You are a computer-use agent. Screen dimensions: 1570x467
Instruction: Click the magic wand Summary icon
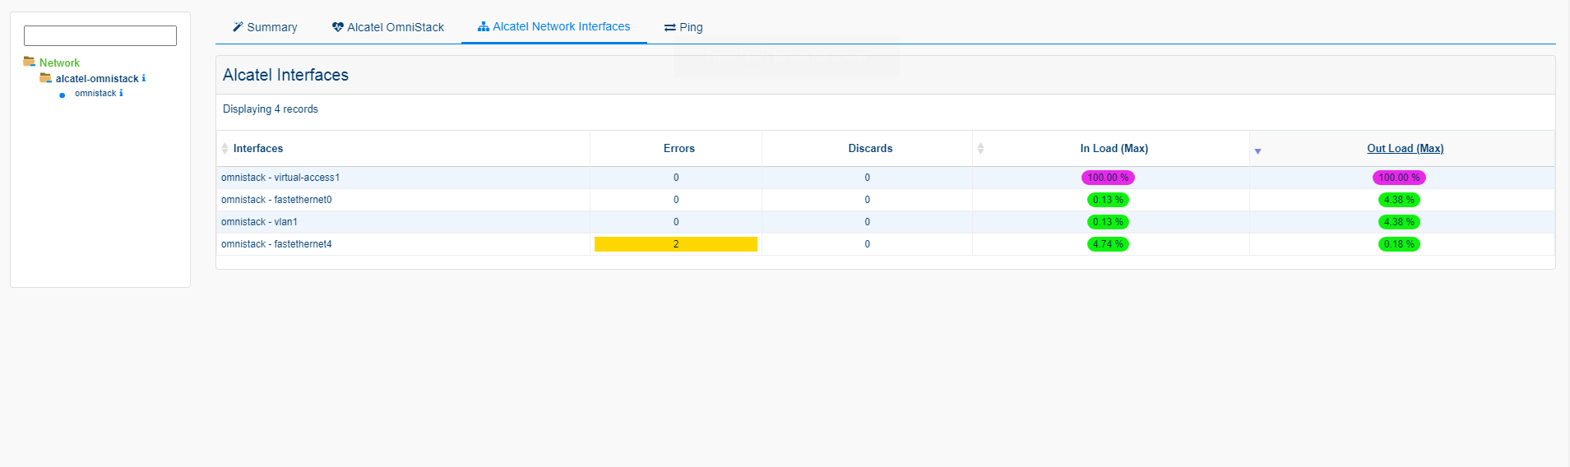click(238, 27)
